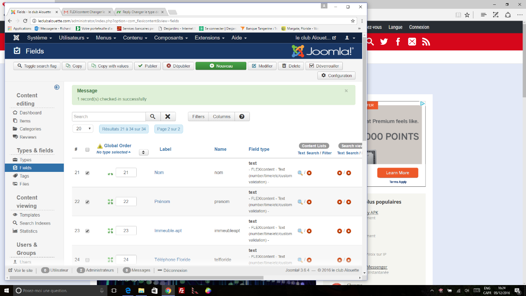Open the user account menu in Joomla's top bar
This screenshot has width=526, height=296.
349,38
